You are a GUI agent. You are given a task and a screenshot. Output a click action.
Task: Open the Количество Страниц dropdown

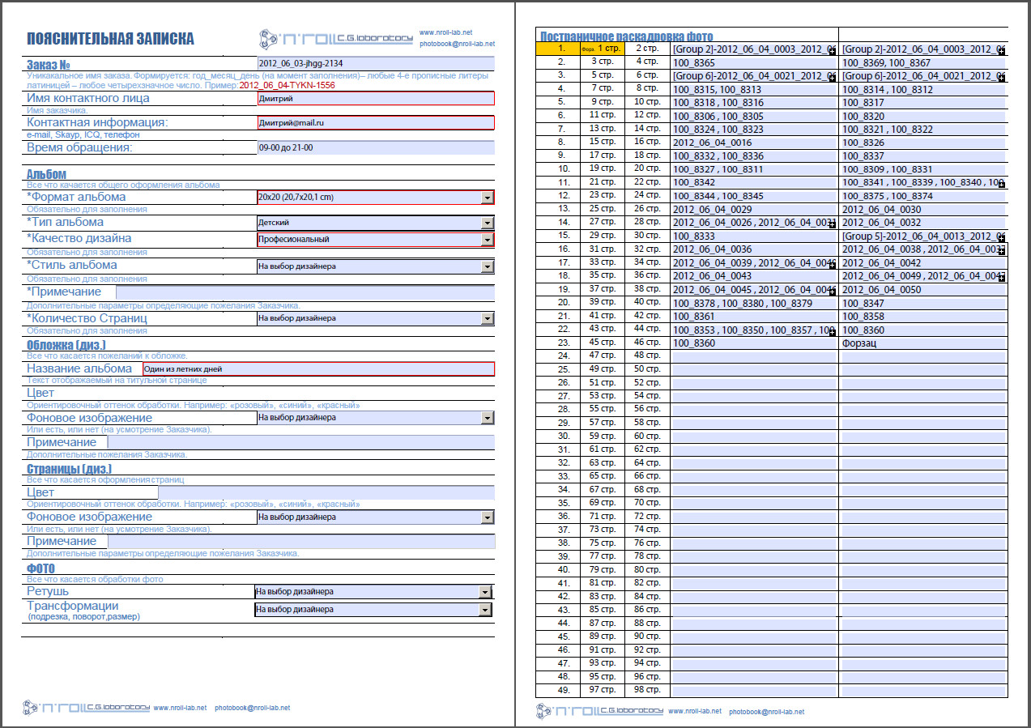tap(487, 319)
